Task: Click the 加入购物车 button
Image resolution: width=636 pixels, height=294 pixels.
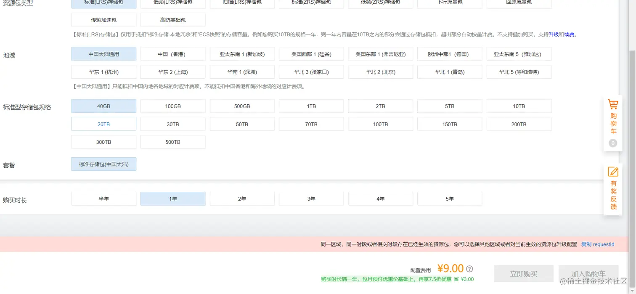Action: (588, 274)
